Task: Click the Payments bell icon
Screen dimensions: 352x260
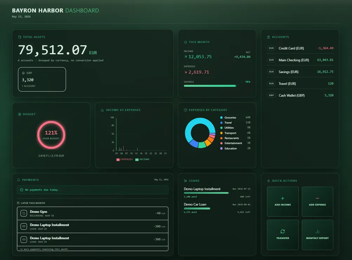Action: click(19, 180)
